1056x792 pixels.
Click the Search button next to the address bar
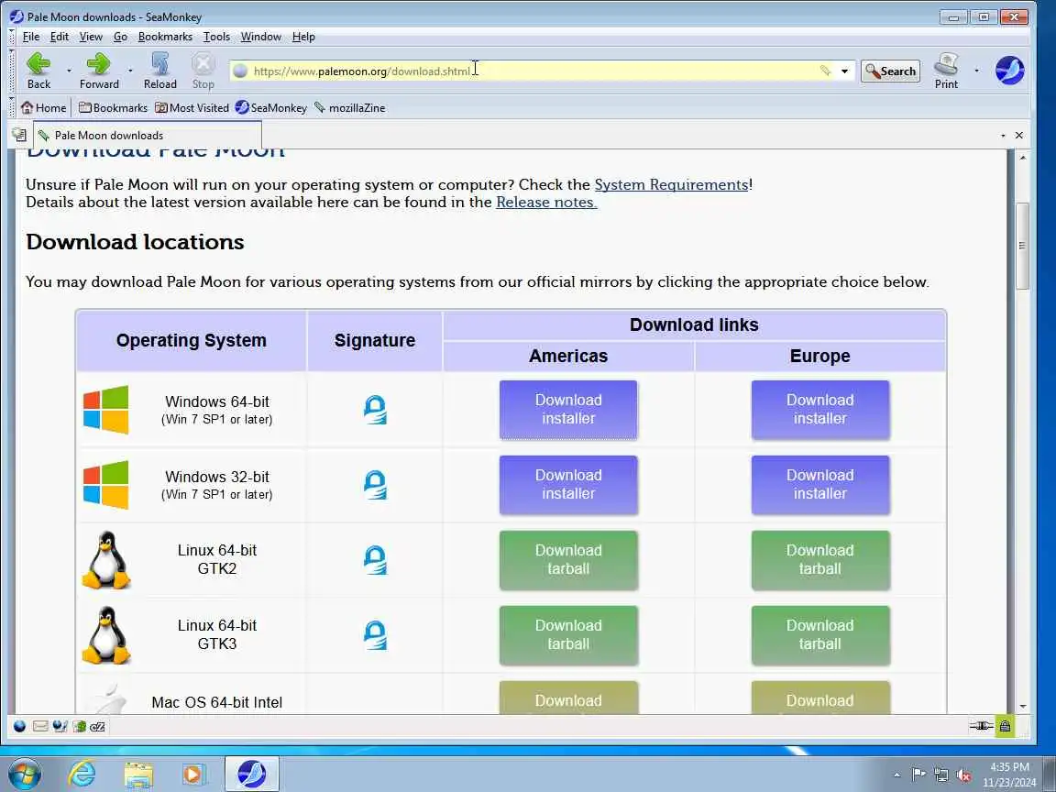pos(890,71)
